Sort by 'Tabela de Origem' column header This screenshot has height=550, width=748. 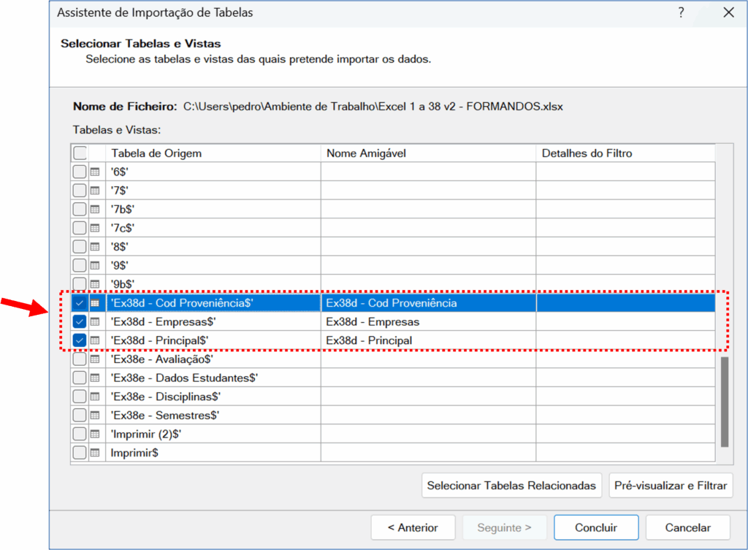pos(212,153)
